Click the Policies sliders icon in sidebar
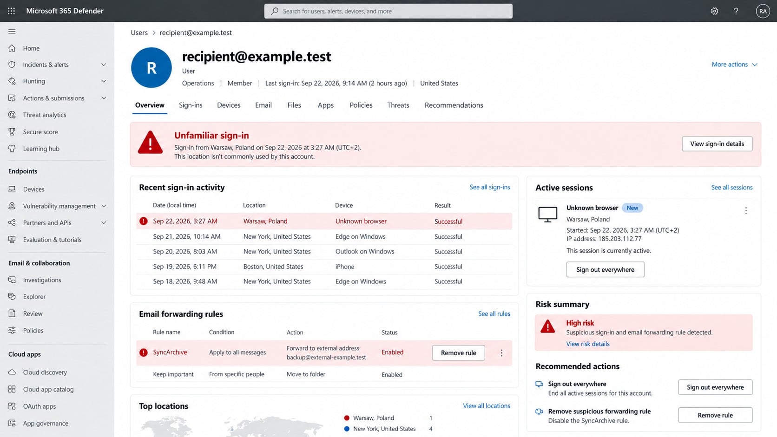777x437 pixels. 12,330
